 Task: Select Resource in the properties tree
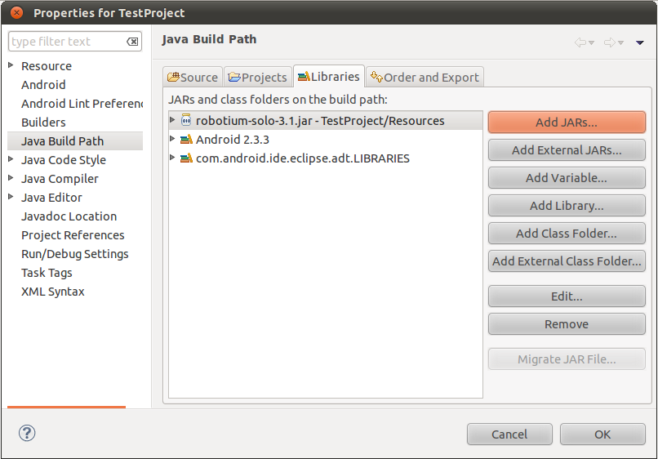[x=47, y=66]
